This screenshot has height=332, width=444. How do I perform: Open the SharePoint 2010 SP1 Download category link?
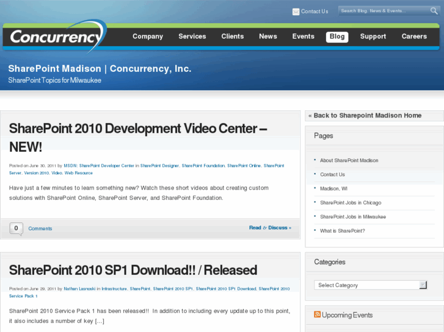tap(226, 289)
